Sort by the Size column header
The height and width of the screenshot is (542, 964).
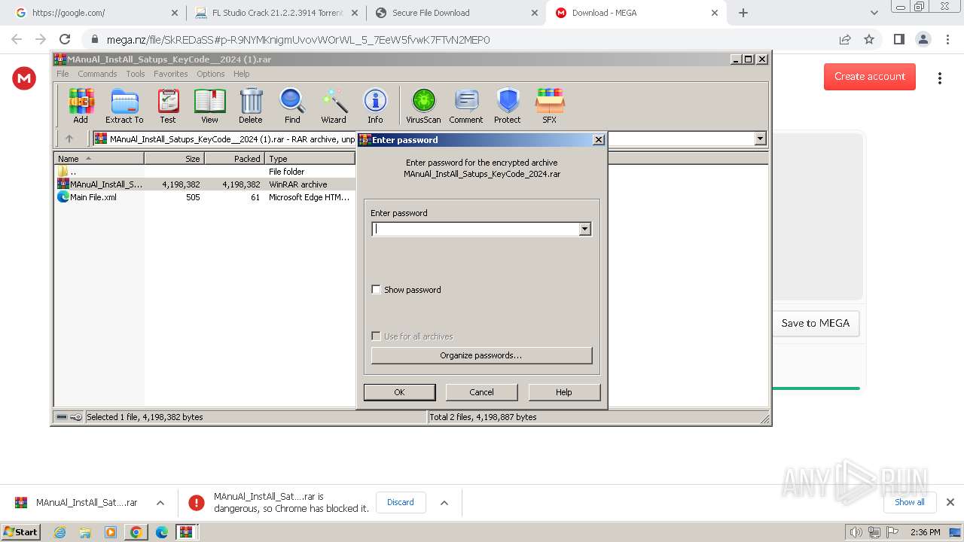click(175, 159)
